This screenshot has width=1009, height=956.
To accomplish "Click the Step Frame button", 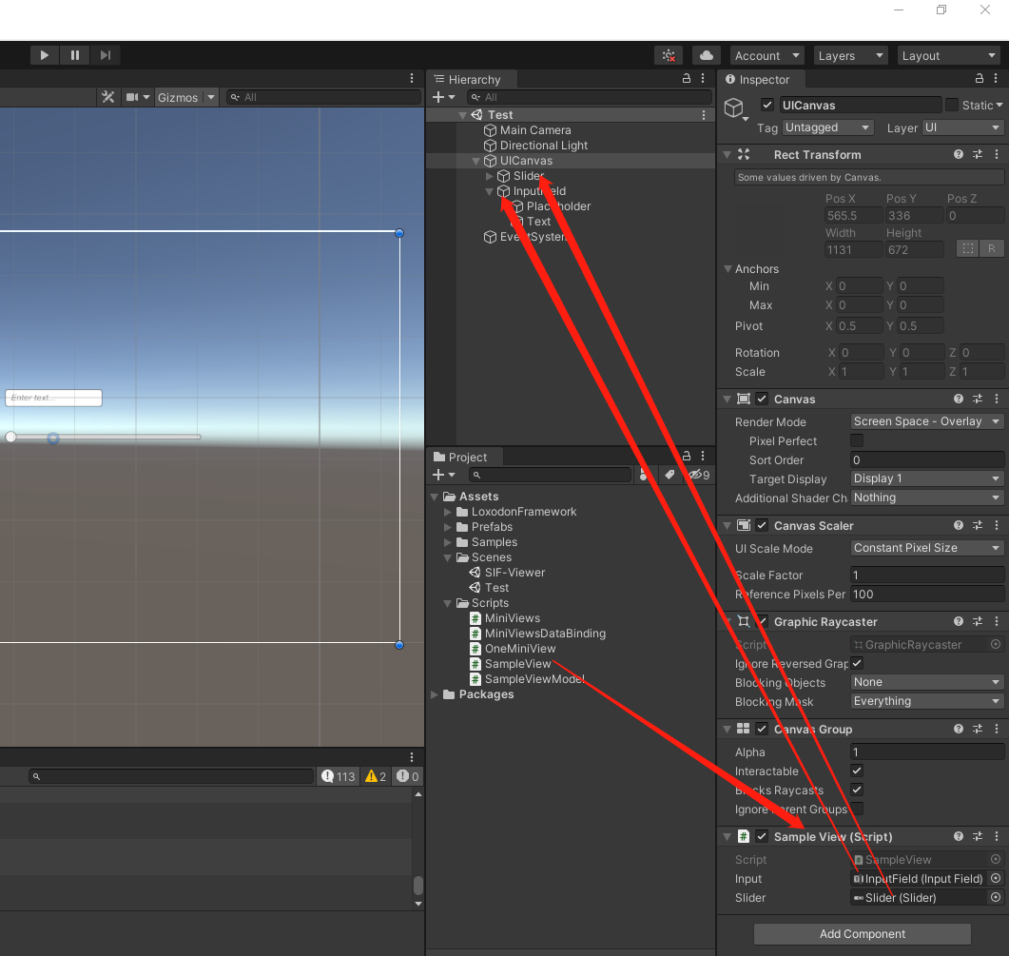I will (x=106, y=54).
